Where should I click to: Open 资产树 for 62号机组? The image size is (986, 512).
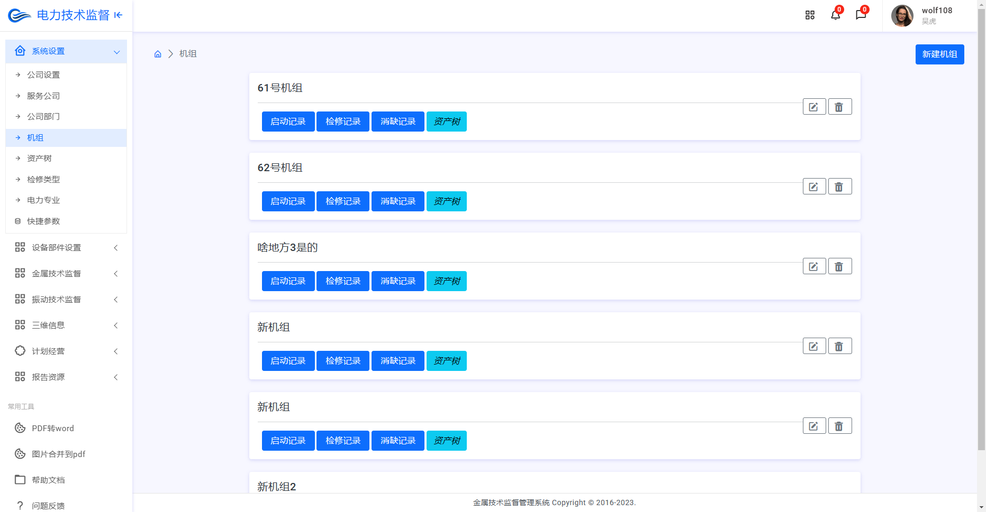pyautogui.click(x=447, y=201)
